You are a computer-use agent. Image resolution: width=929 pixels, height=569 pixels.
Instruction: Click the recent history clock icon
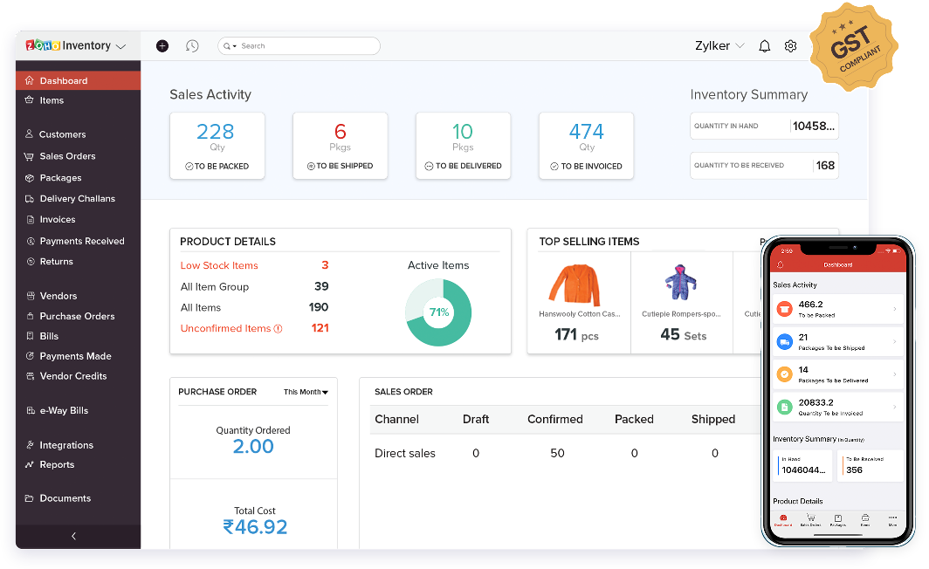[x=192, y=45]
